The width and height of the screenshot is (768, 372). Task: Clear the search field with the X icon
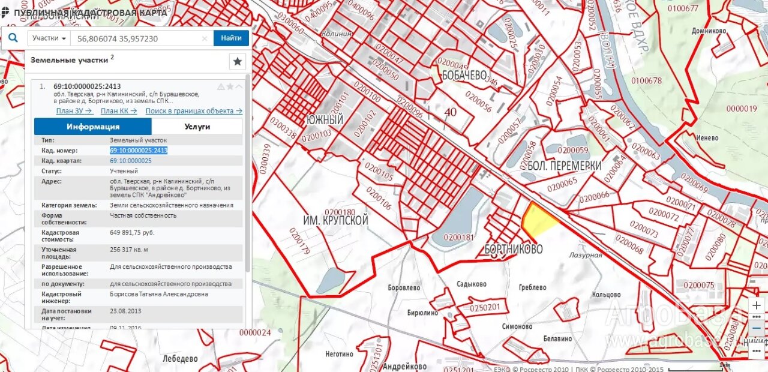click(x=204, y=38)
